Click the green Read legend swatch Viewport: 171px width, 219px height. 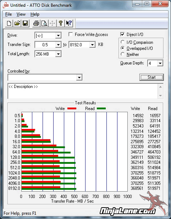point(101,109)
